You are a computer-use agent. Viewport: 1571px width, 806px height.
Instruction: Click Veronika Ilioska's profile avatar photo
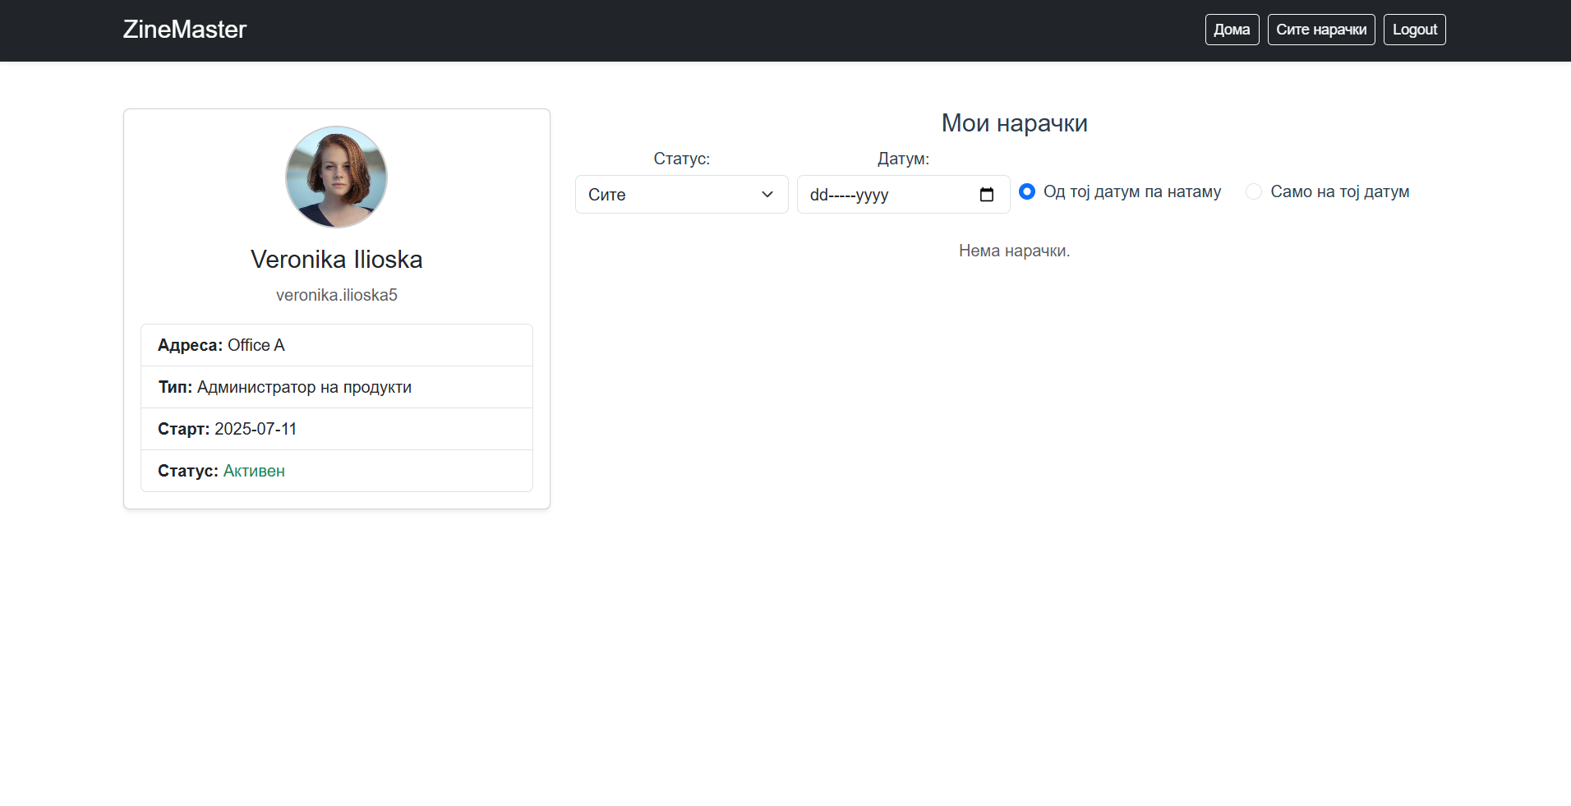coord(336,177)
